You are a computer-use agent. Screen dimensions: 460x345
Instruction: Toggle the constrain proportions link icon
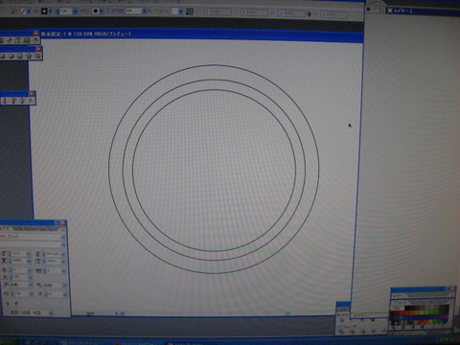point(309,13)
